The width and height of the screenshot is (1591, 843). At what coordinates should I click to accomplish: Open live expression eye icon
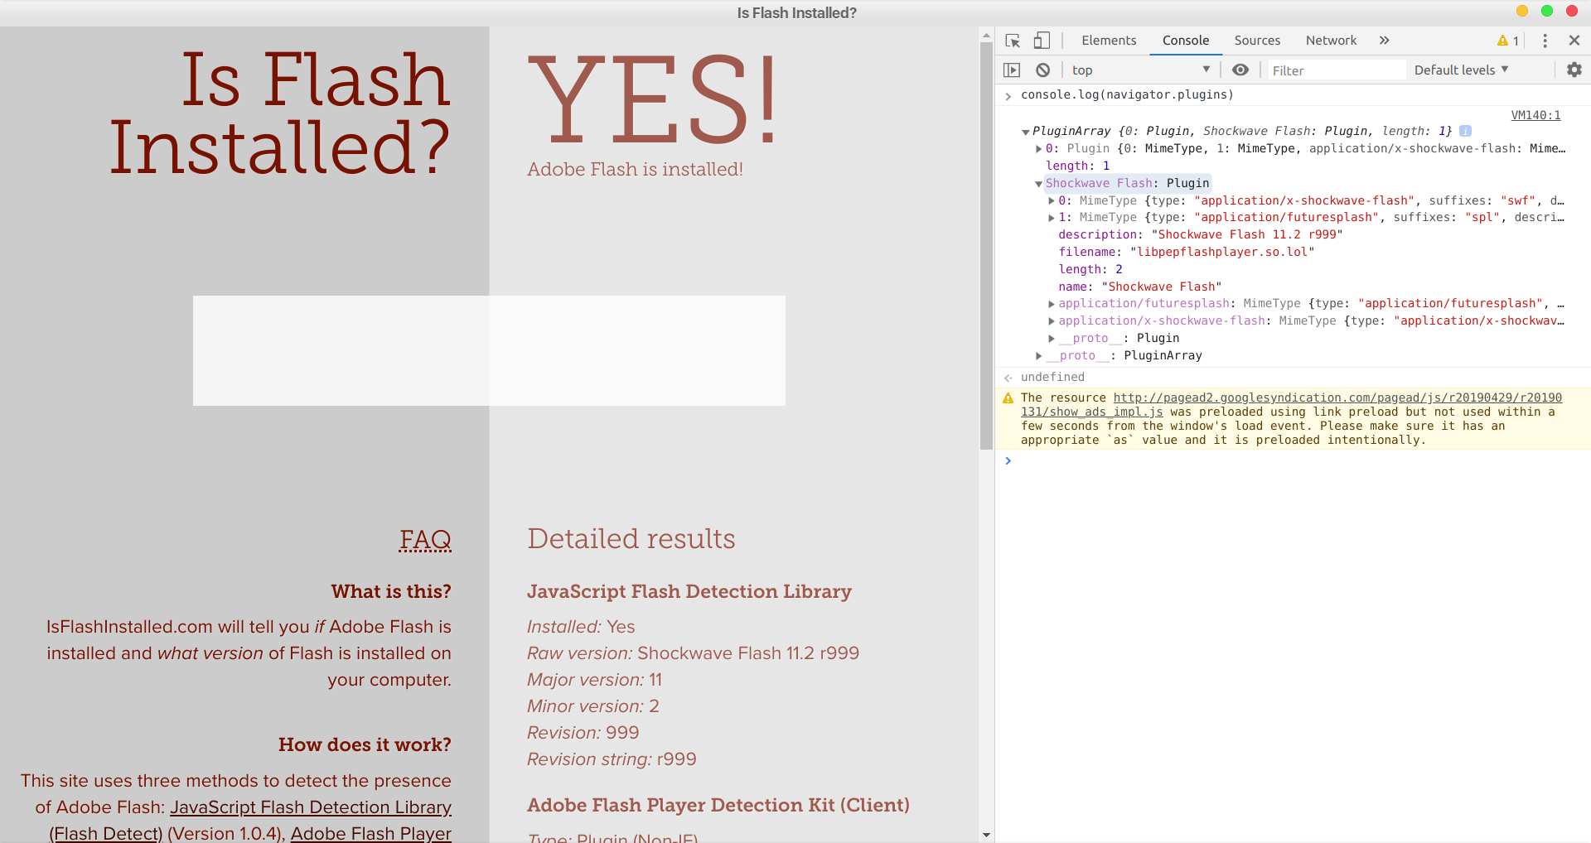pos(1240,70)
